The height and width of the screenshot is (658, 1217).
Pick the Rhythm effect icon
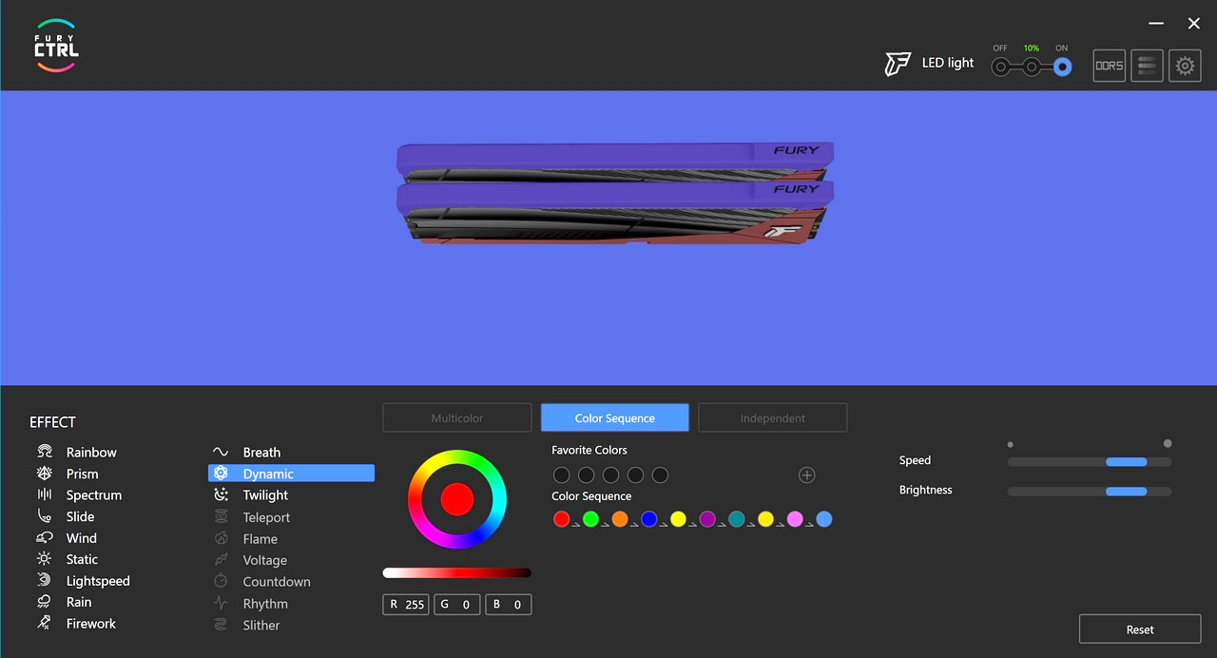tap(221, 603)
